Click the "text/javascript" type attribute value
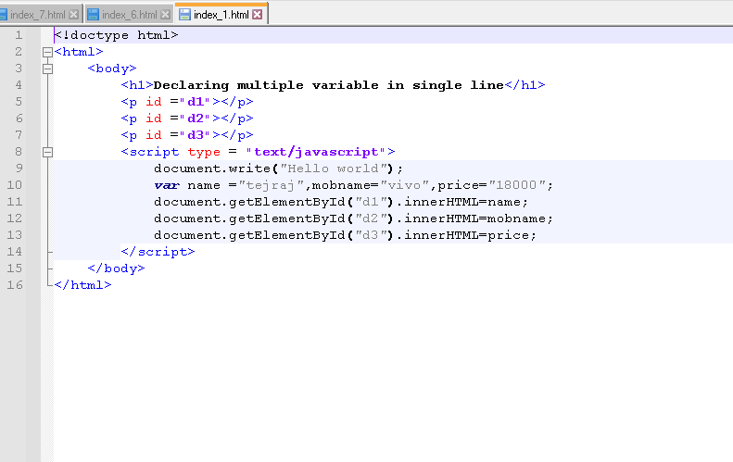 click(316, 152)
